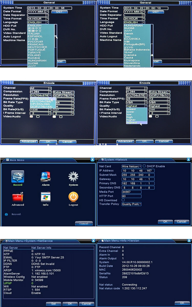The image size is (192, 307).
Task: Open the Info icon in Main Menu
Action: pyautogui.click(x=46, y=197)
